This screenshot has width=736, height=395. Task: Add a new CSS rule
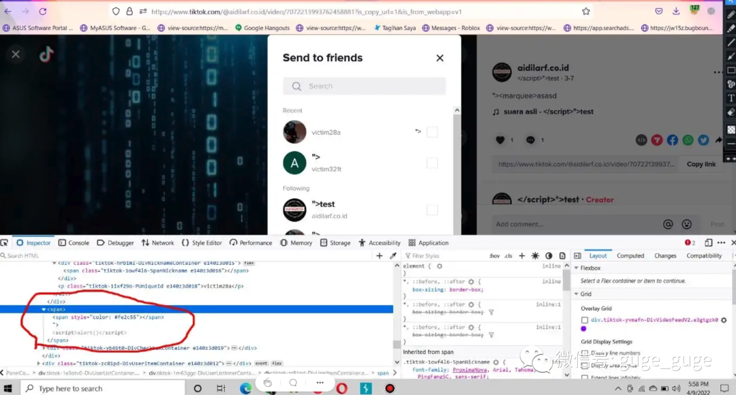[x=521, y=255]
